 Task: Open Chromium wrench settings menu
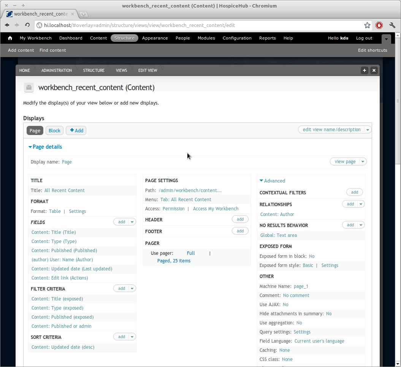[x=392, y=25]
